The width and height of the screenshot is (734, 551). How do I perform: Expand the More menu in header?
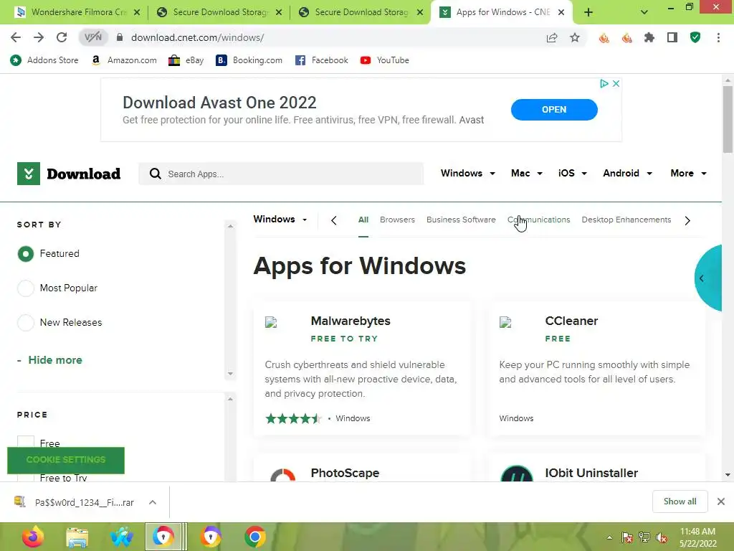688,174
